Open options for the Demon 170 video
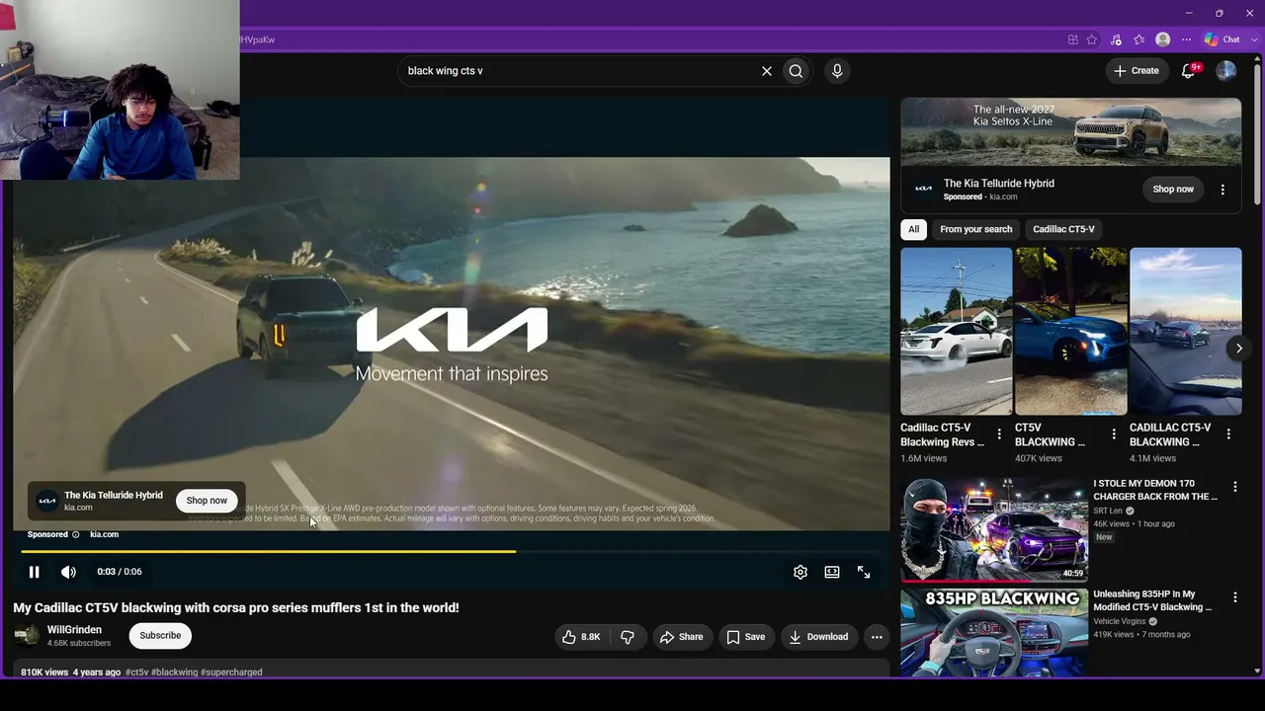 point(1234,487)
